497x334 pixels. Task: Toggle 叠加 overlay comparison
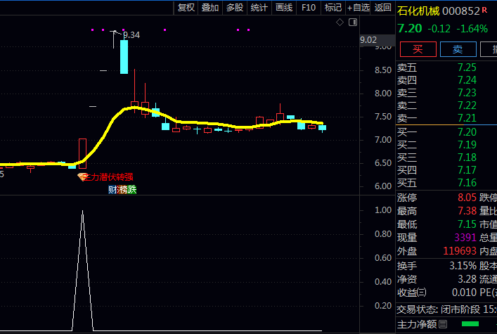pyautogui.click(x=209, y=8)
